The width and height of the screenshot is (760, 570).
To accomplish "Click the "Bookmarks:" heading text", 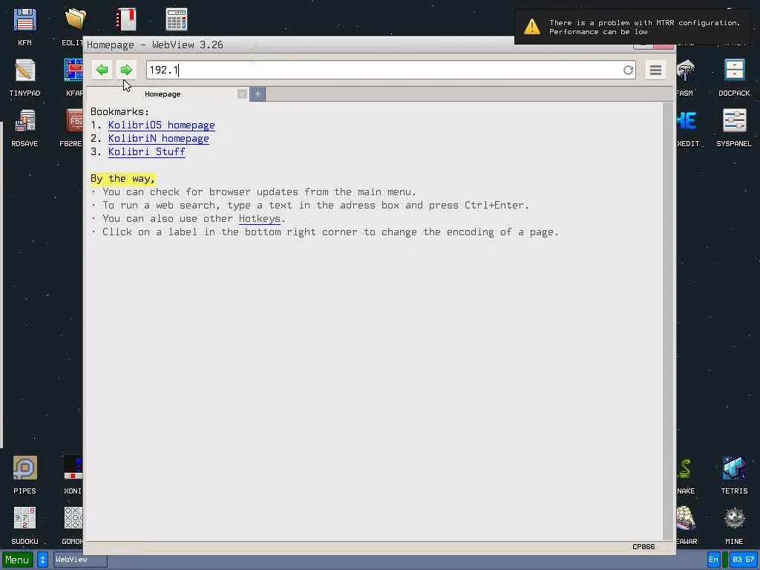I will click(x=119, y=112).
